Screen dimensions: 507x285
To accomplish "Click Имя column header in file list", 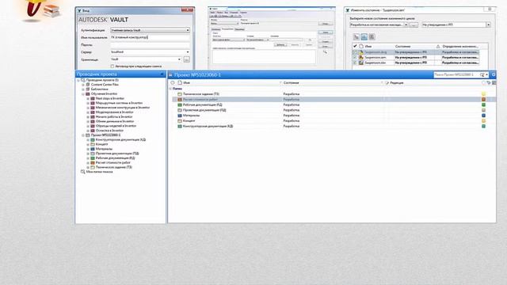I will tap(186, 83).
